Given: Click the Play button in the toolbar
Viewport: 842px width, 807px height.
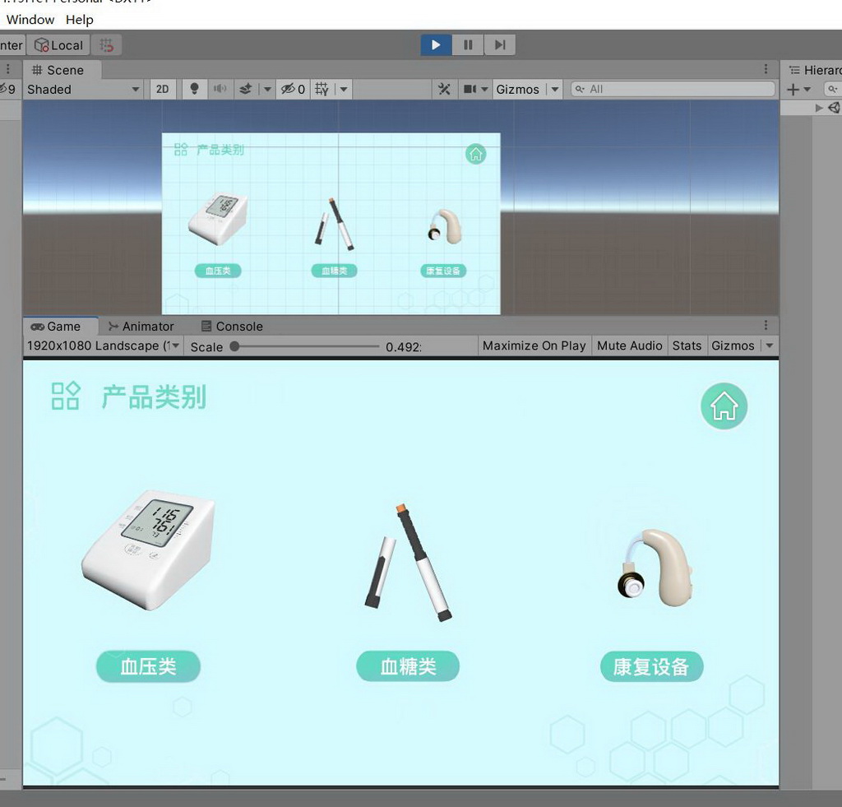Looking at the screenshot, I should click(x=436, y=45).
